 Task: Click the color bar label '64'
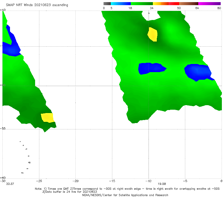point(197,8)
